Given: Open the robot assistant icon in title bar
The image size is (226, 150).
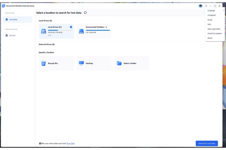Looking at the screenshot, I should (201, 6).
